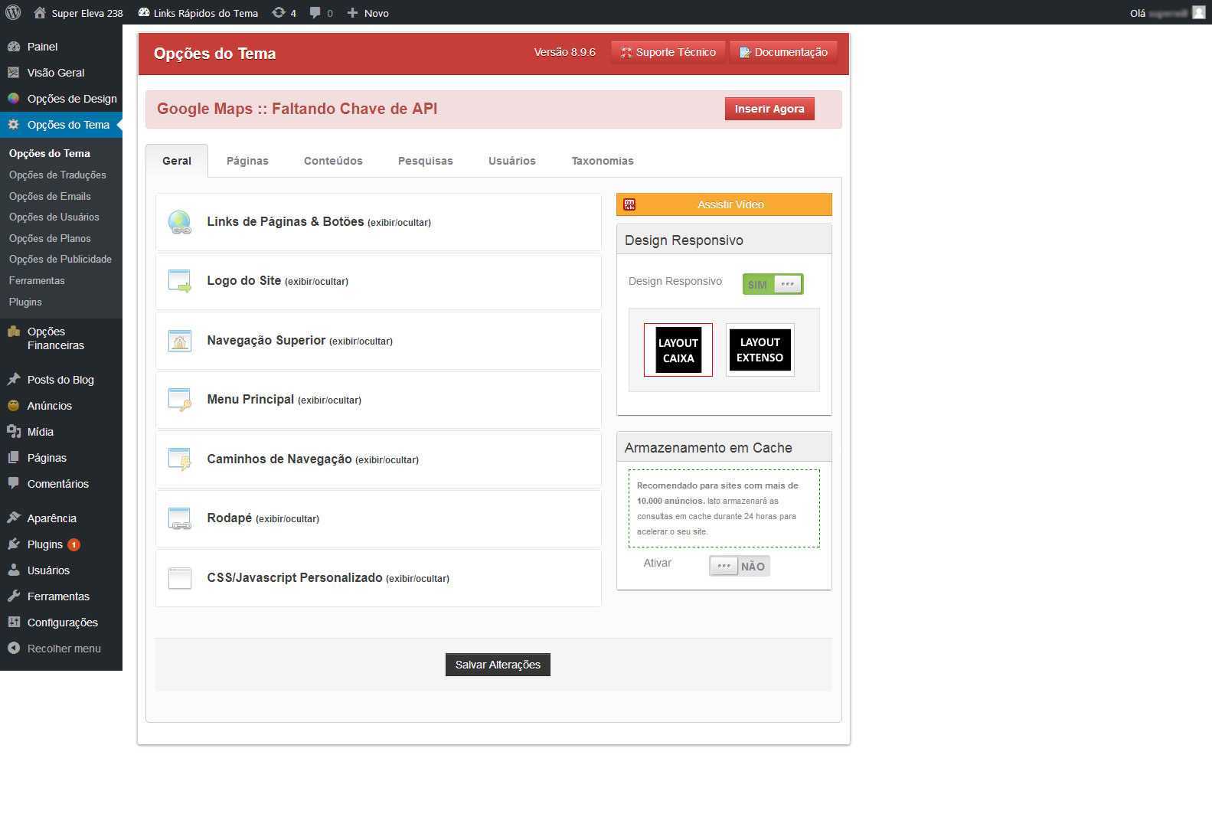Select the Layout Caixa thumbnail
Screen dimensions: 1212x817
tap(678, 350)
